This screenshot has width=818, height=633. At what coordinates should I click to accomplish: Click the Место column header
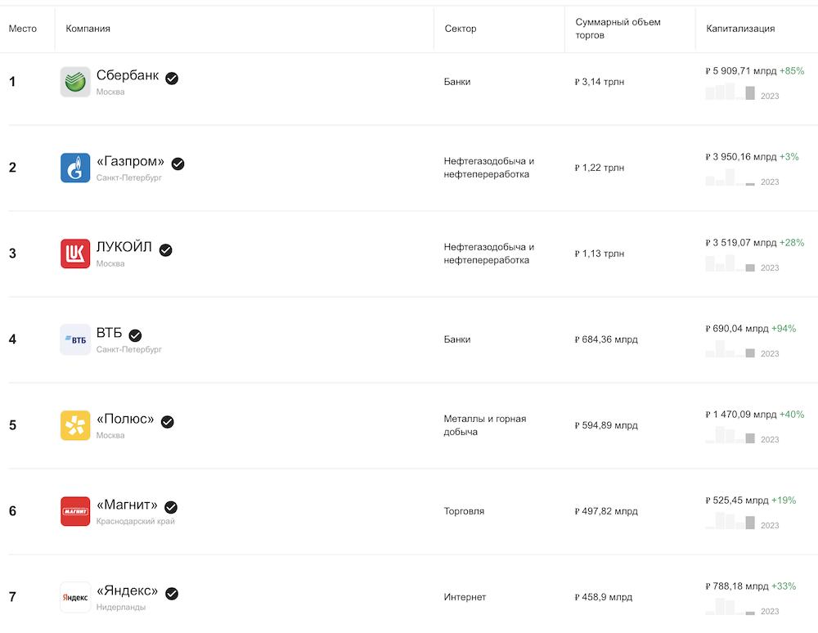click(x=22, y=29)
